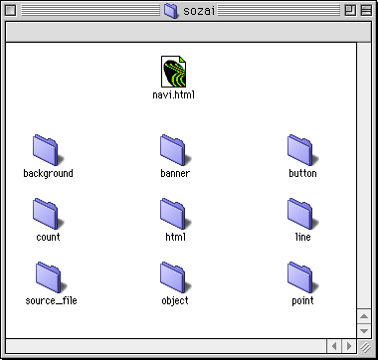This screenshot has height=360, width=378.
Task: Click the line folder name label
Action: tap(302, 237)
